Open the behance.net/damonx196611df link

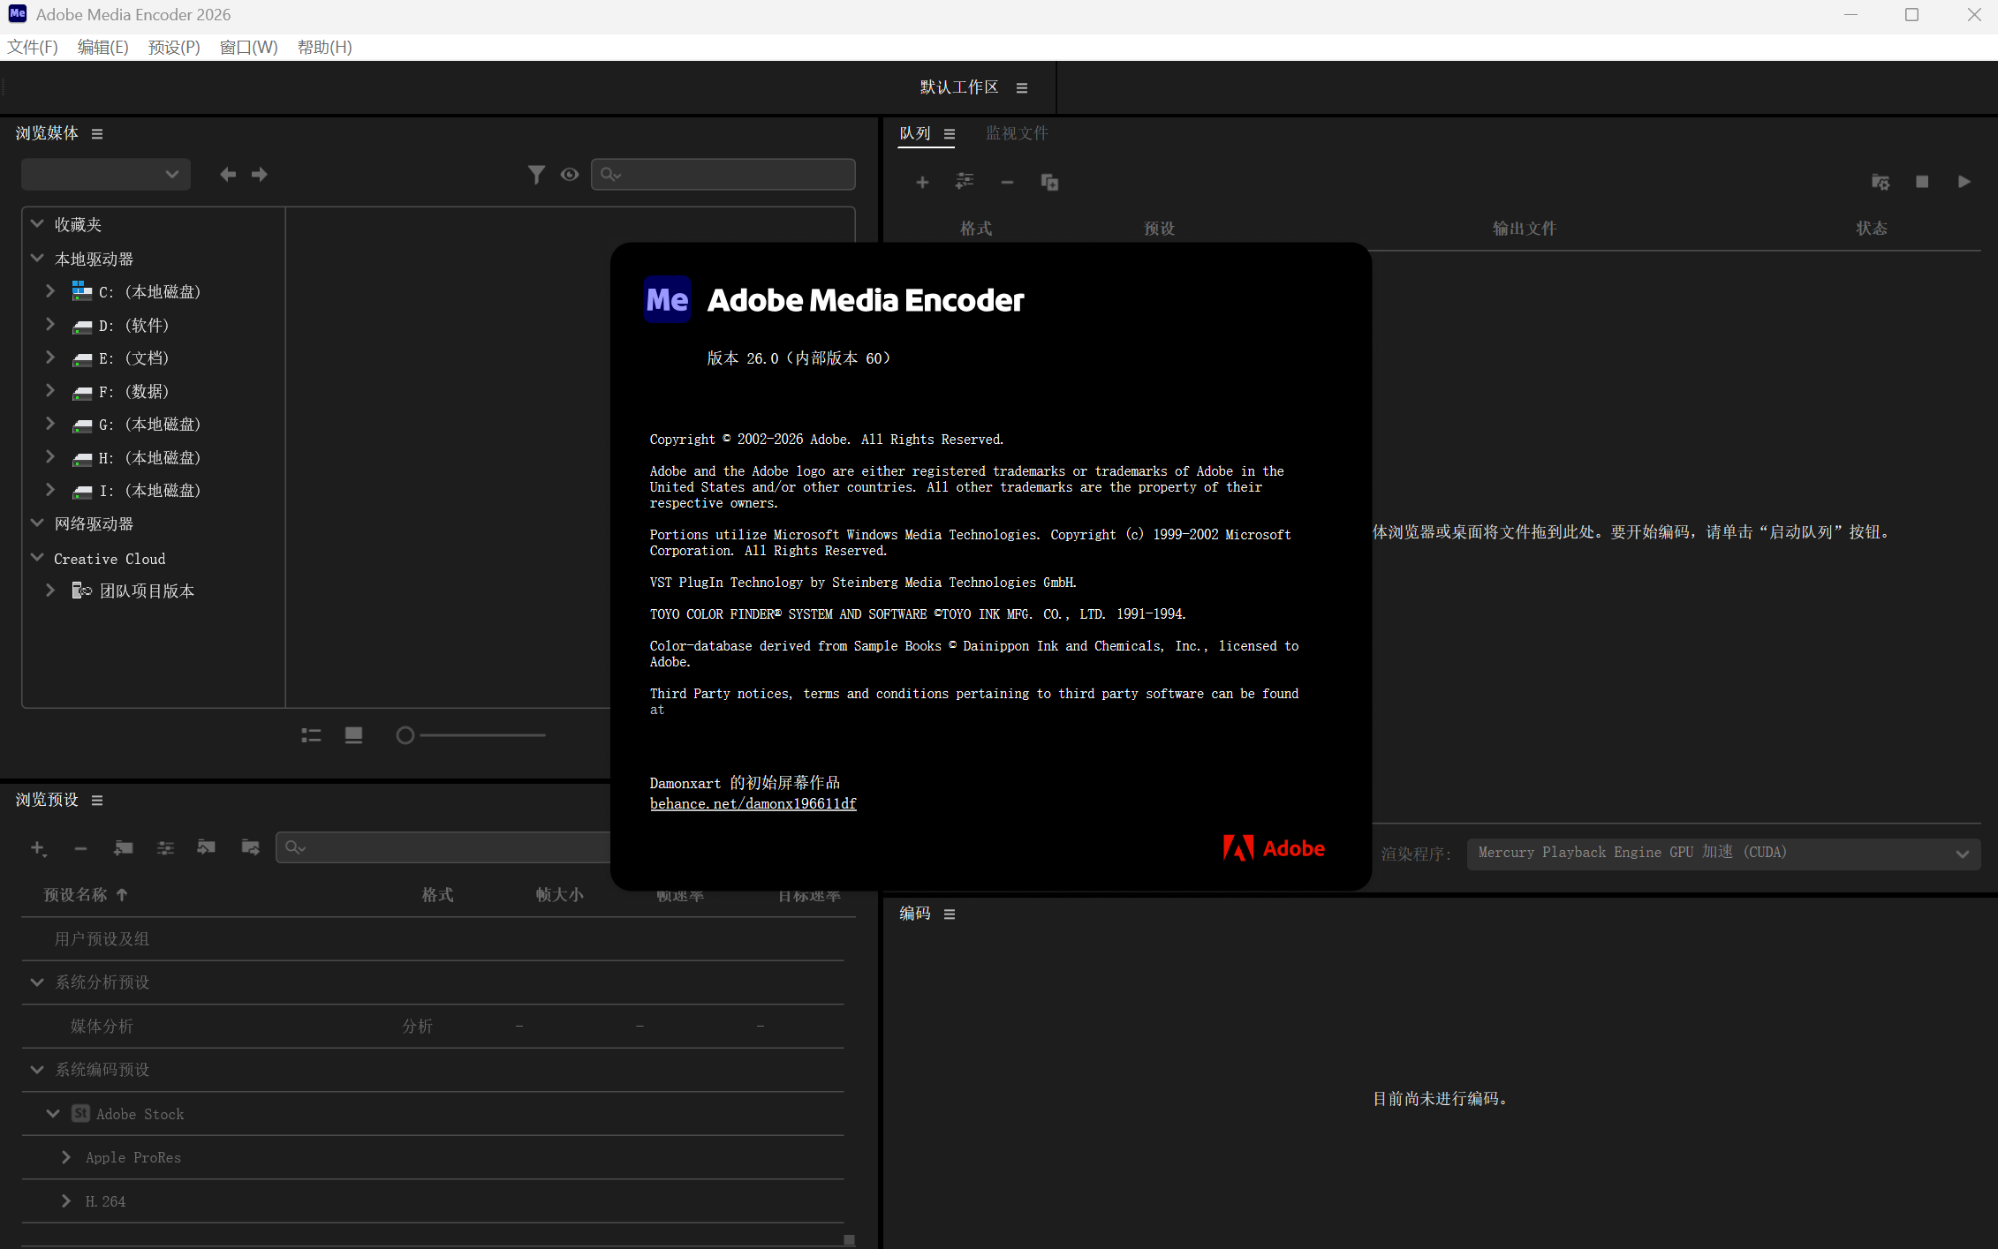753,804
